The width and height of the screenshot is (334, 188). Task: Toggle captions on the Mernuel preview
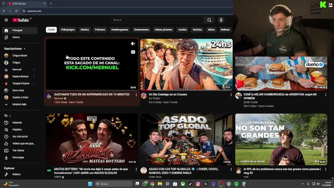133,52
